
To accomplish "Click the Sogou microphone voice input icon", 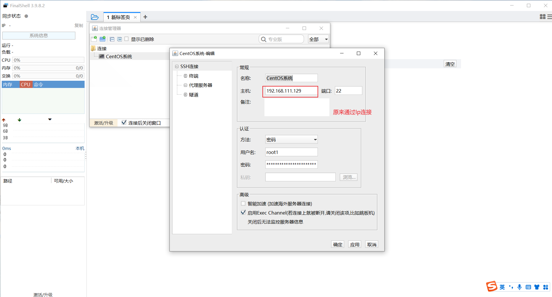I will coord(520,287).
